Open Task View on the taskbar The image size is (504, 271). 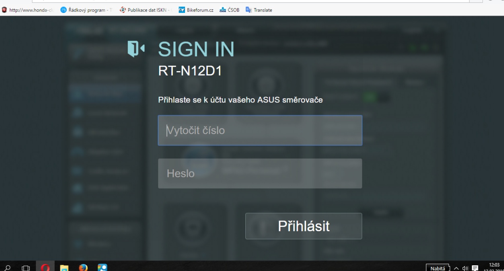[x=26, y=268]
